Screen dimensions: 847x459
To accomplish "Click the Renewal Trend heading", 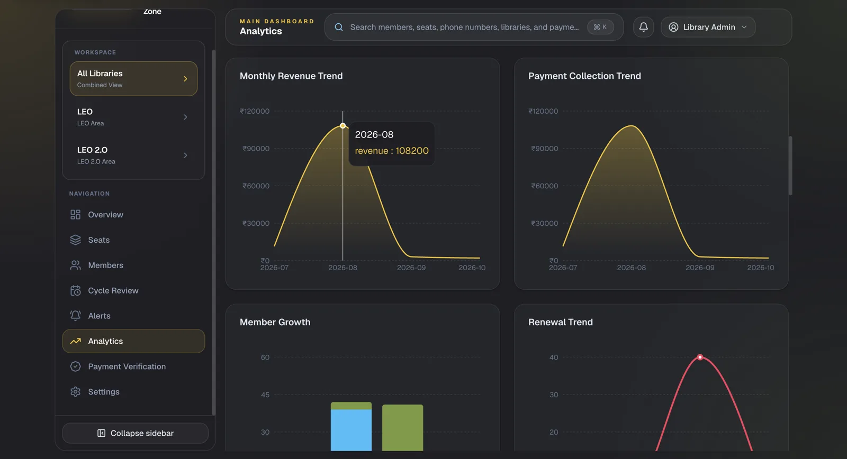I will click(x=561, y=322).
